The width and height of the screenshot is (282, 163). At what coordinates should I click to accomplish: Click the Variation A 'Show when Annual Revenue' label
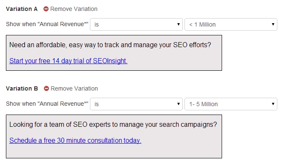47,24
